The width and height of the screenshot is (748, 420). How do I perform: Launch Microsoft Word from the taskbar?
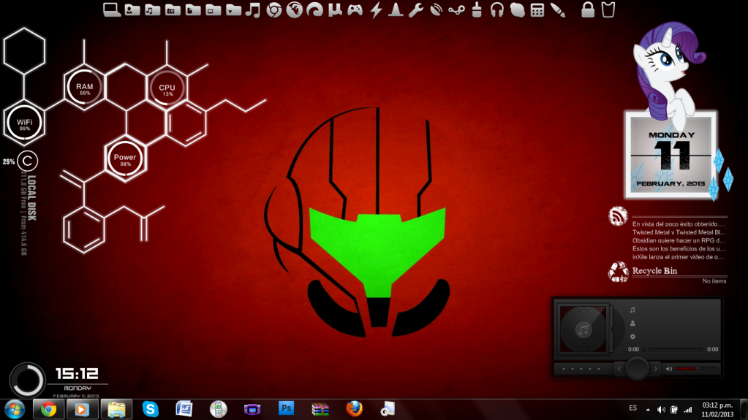(184, 409)
